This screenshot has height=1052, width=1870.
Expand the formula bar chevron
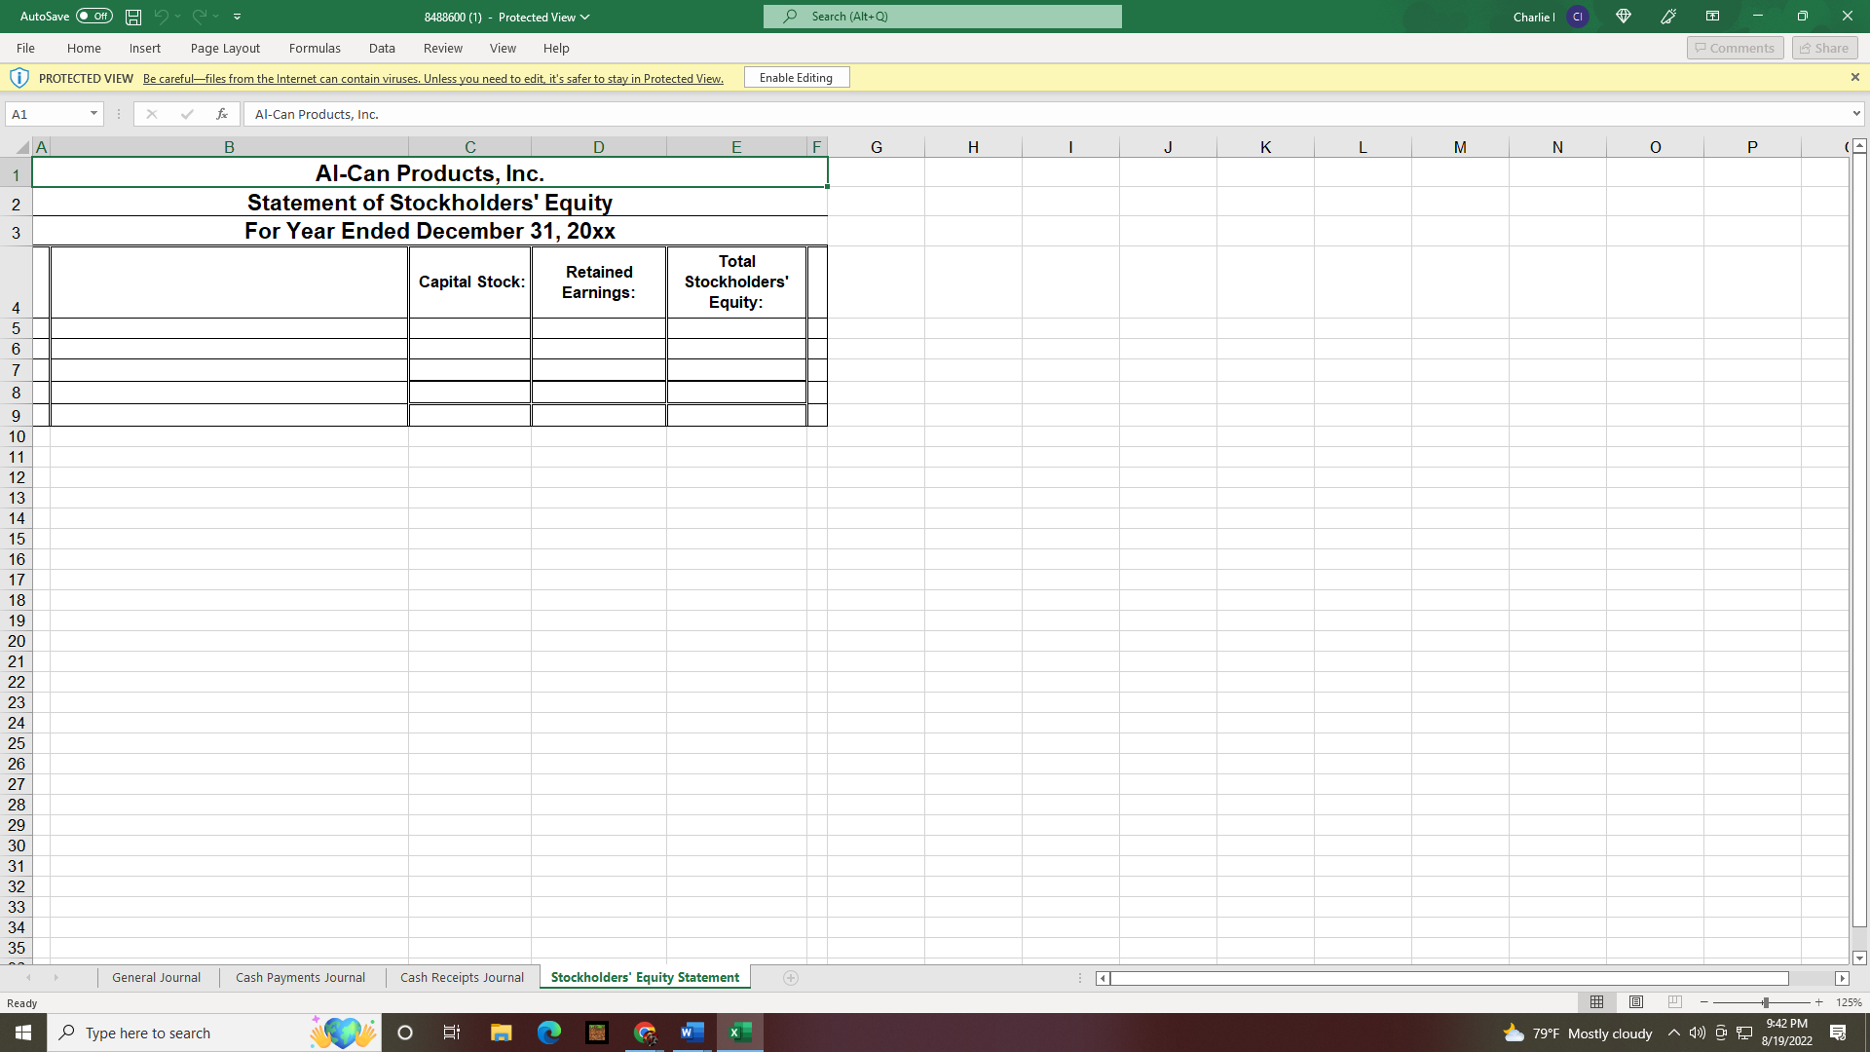[x=1856, y=114]
